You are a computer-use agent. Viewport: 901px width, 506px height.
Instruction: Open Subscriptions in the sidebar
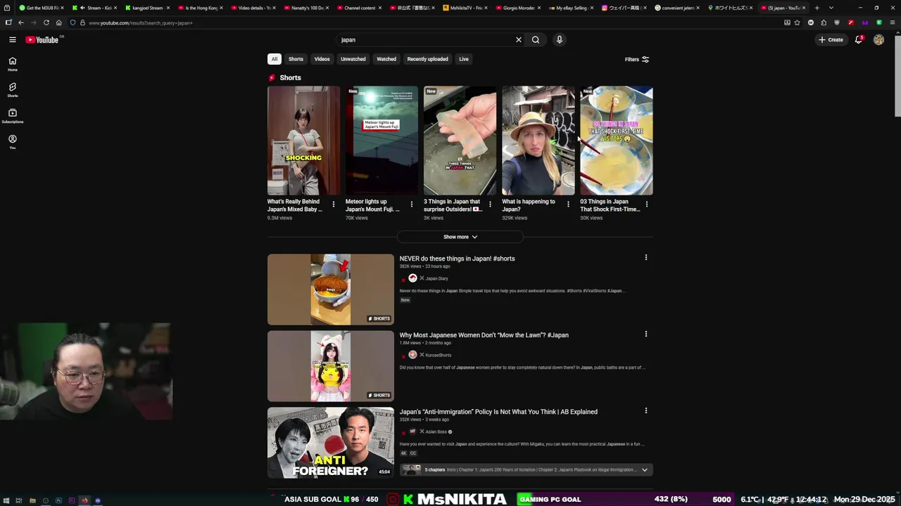13,116
